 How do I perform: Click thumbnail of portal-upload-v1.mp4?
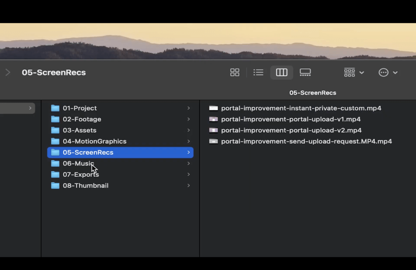pos(214,119)
